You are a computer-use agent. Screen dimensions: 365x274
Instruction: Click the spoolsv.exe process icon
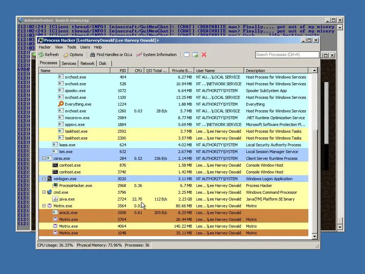pos(61,90)
